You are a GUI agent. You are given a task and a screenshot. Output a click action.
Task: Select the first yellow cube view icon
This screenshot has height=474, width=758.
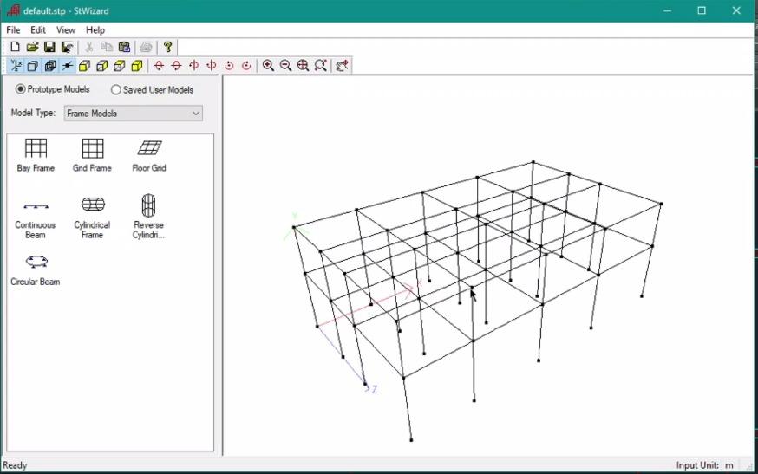tap(85, 66)
